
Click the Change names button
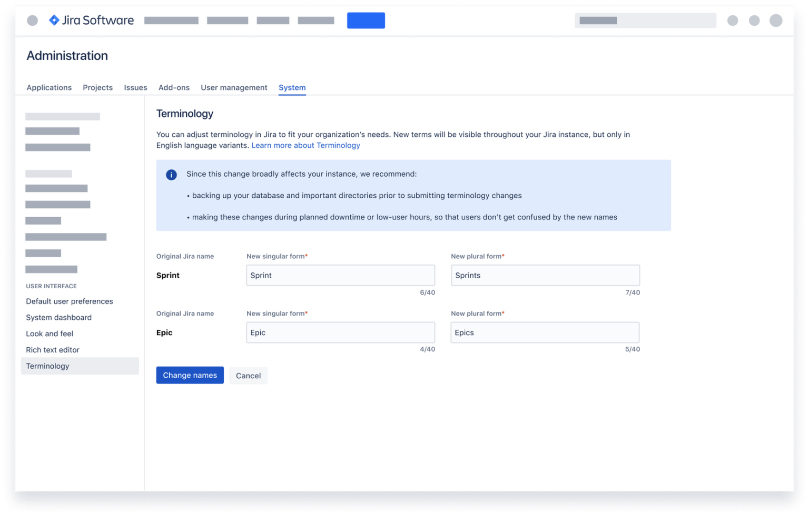tap(190, 375)
